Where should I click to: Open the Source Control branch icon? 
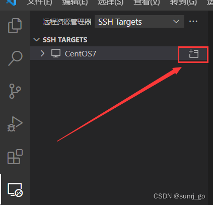(x=15, y=91)
